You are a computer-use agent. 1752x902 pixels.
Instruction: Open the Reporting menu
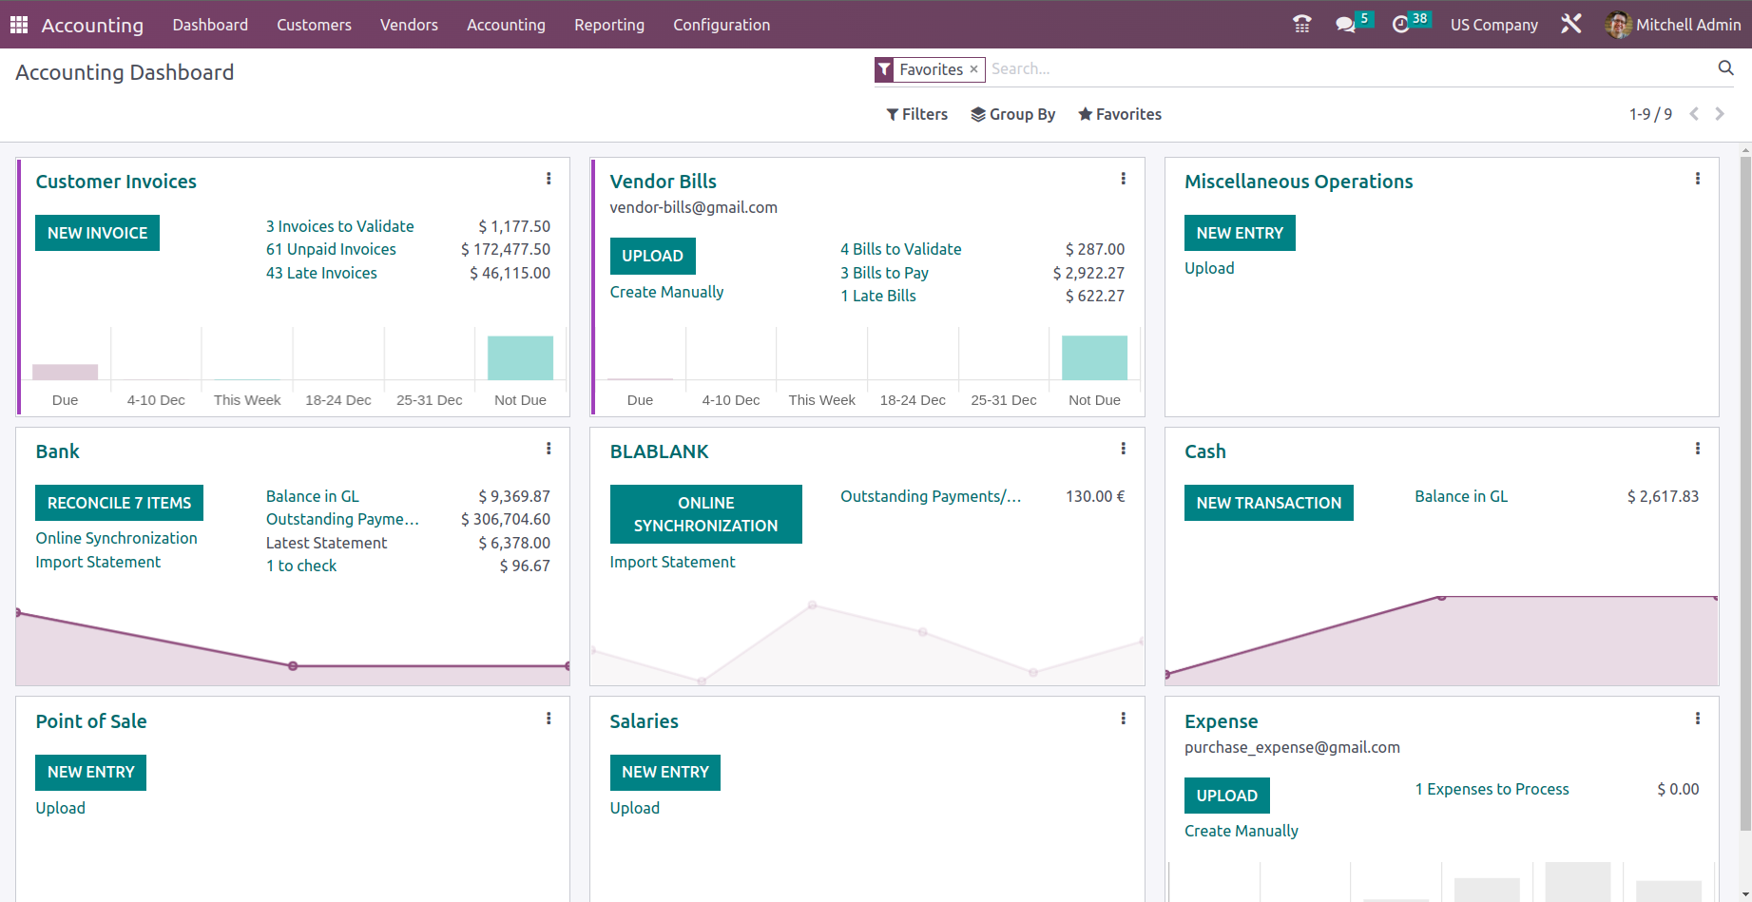tap(609, 25)
